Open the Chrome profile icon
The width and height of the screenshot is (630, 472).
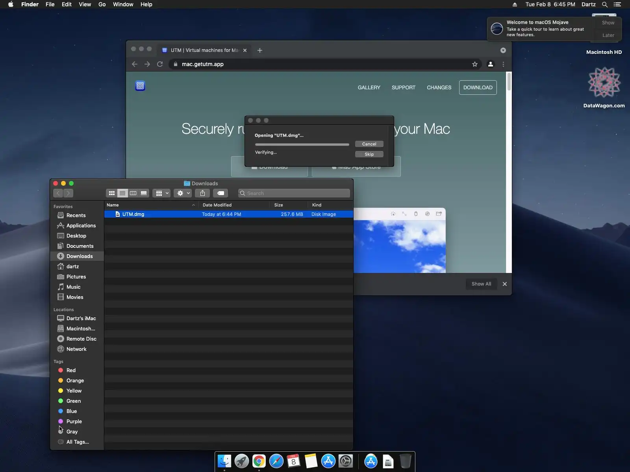pos(491,64)
